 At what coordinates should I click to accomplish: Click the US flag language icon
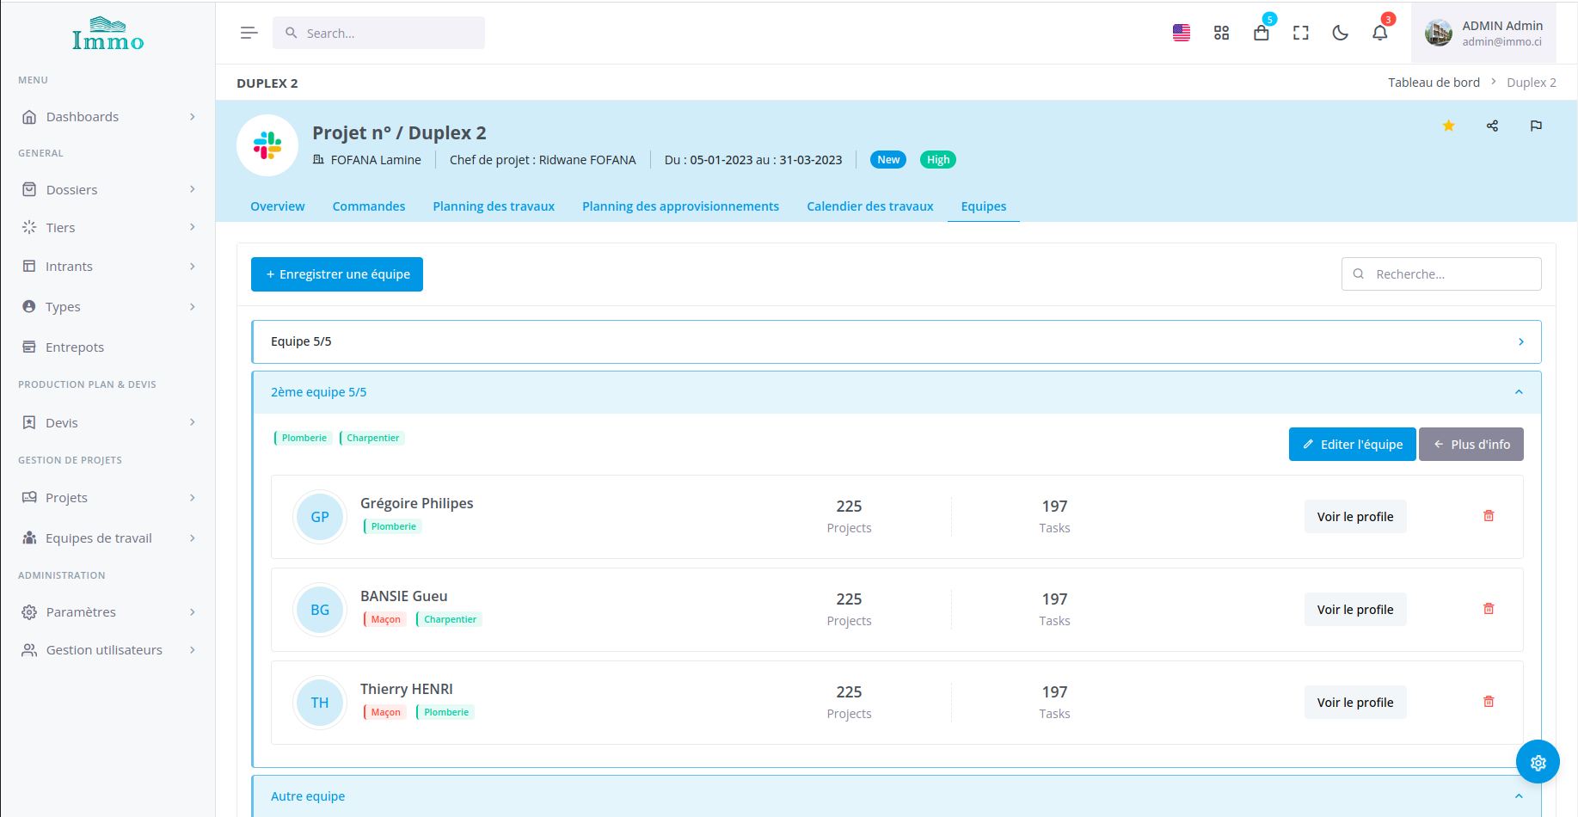click(x=1182, y=33)
